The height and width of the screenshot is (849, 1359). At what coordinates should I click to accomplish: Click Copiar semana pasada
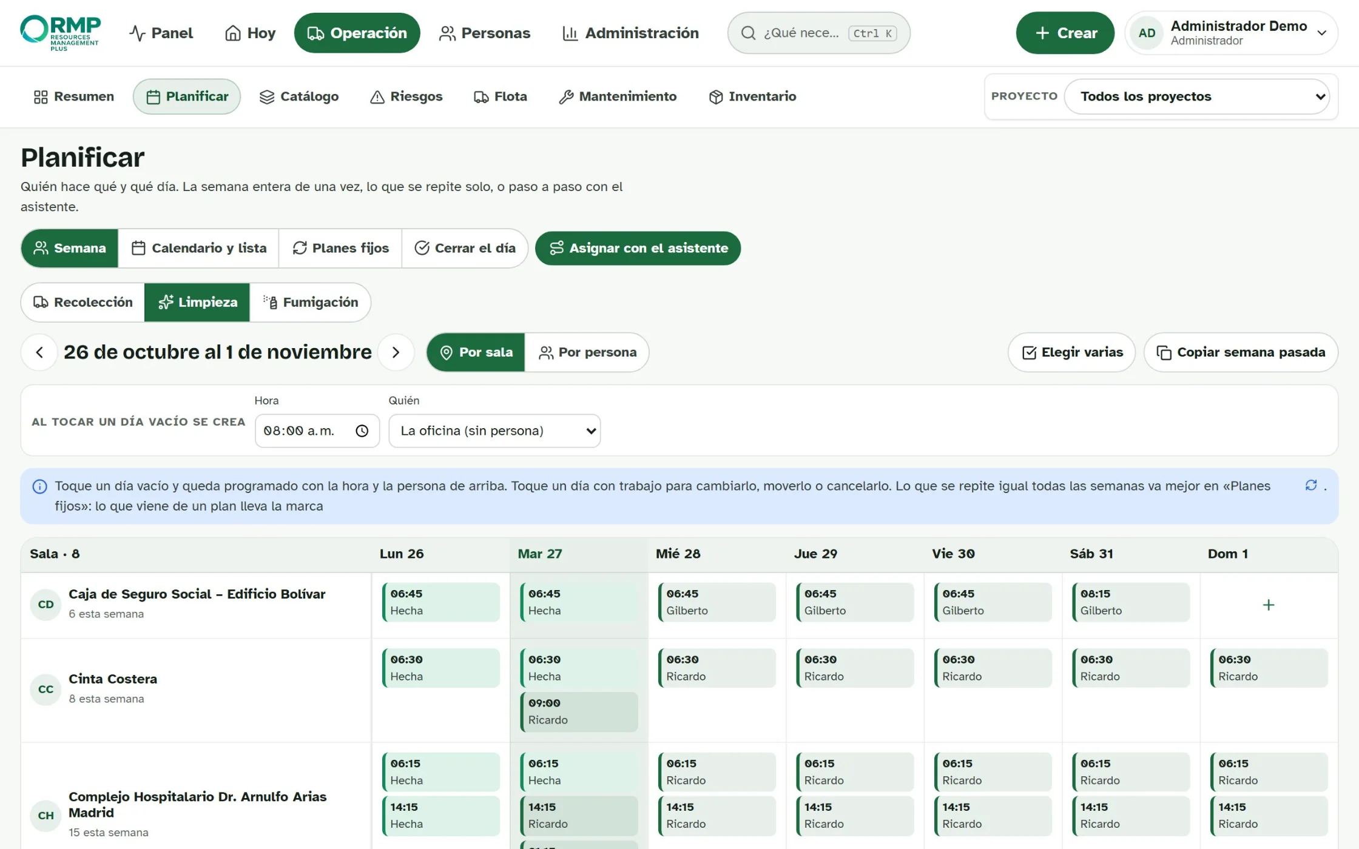[1241, 352]
